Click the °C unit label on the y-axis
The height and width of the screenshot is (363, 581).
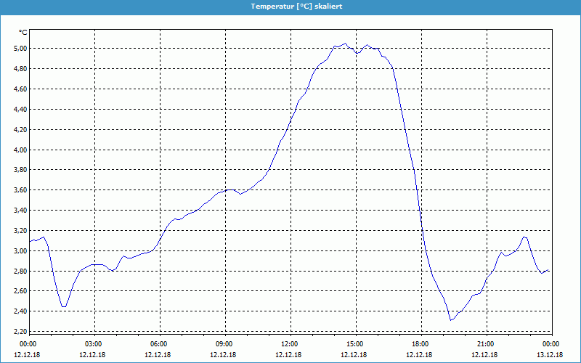click(x=23, y=33)
